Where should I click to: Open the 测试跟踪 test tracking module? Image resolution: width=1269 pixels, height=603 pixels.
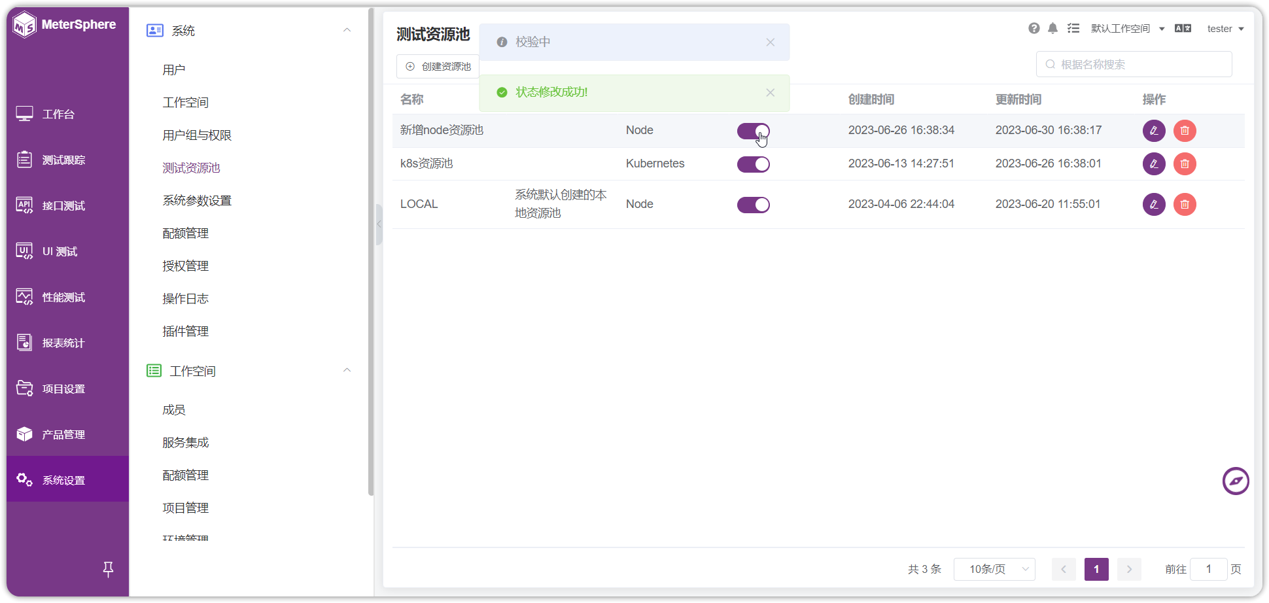(x=67, y=160)
